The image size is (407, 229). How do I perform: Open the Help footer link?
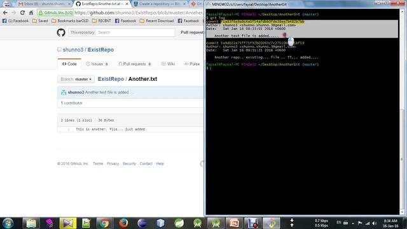[x=160, y=163]
